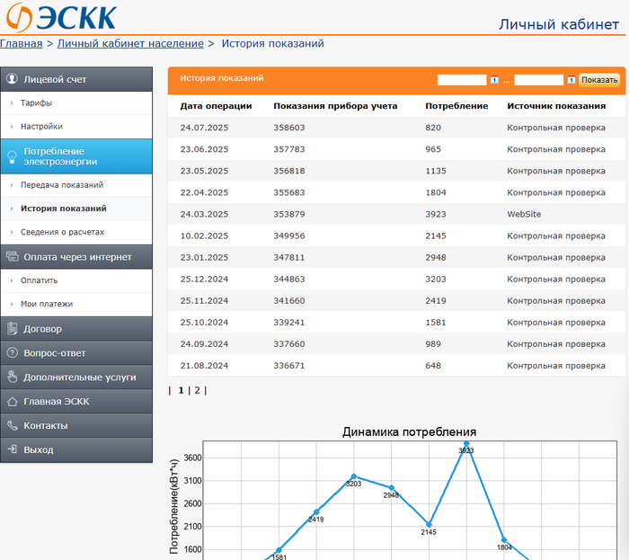
Task: Open the end date calendar picker icon
Action: (571, 80)
